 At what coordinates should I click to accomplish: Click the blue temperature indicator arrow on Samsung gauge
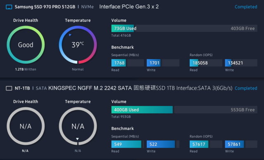click(70, 35)
